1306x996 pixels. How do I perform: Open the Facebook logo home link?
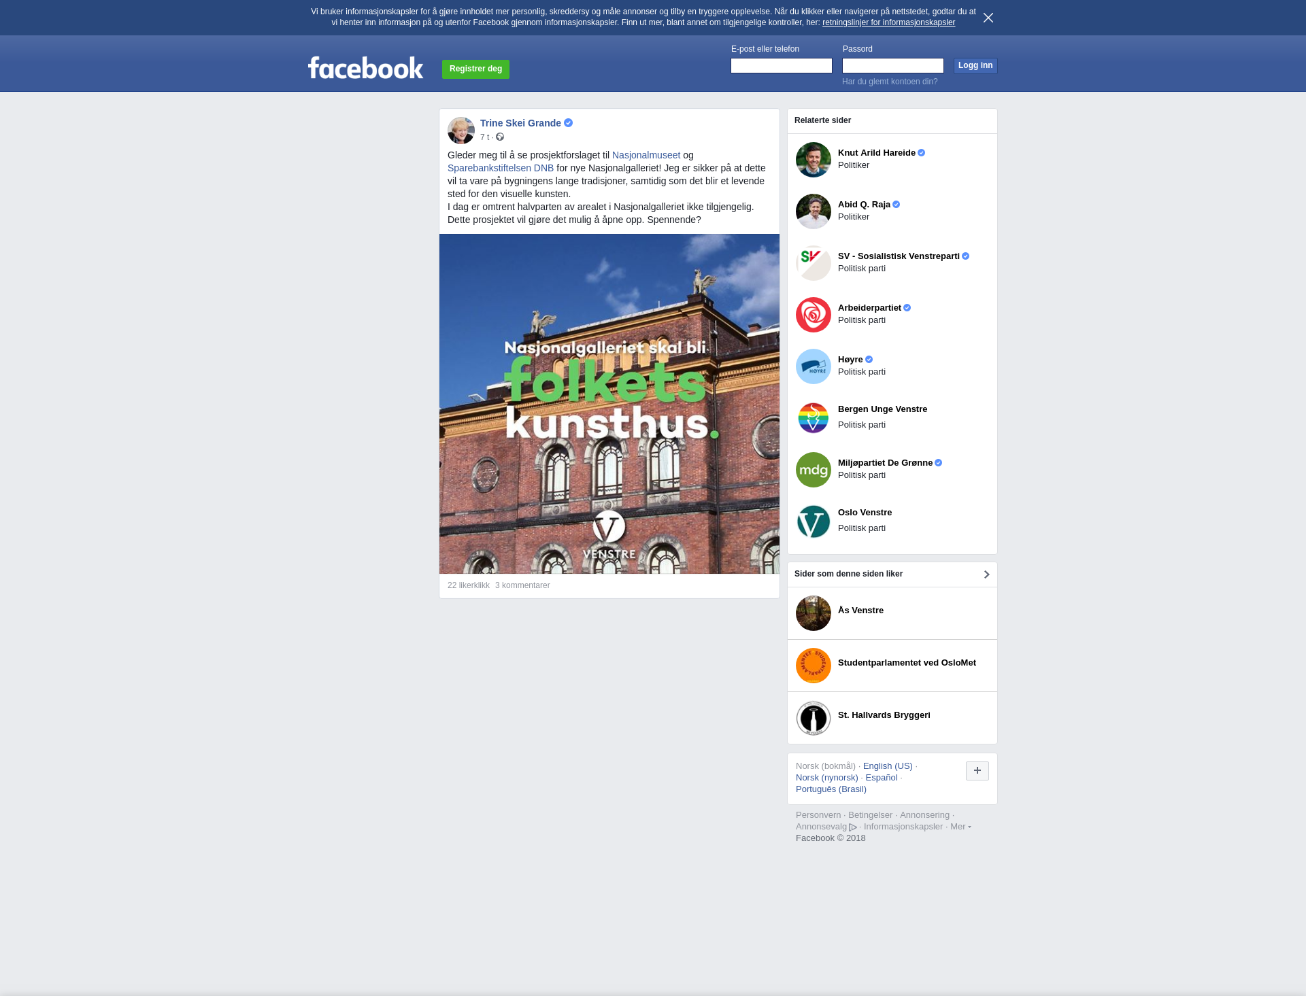point(365,68)
